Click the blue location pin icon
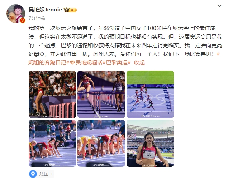 pyautogui.click(x=33, y=174)
